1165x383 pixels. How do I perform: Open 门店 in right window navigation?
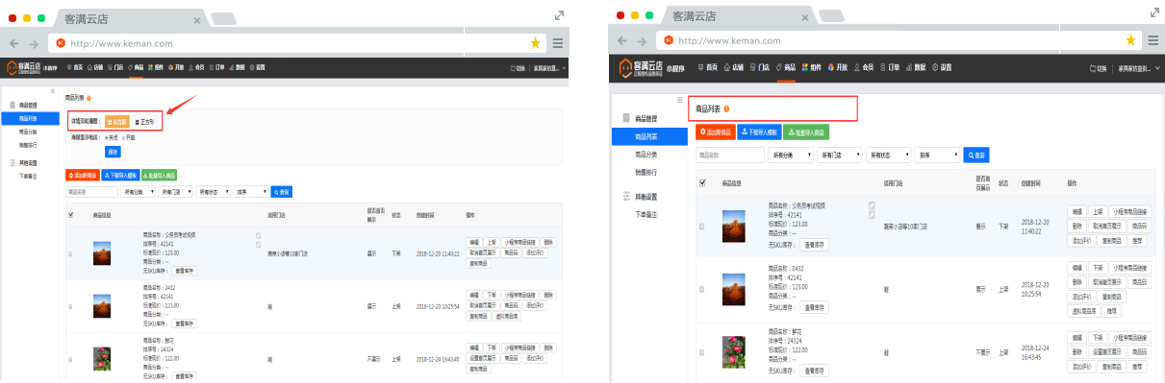point(759,67)
